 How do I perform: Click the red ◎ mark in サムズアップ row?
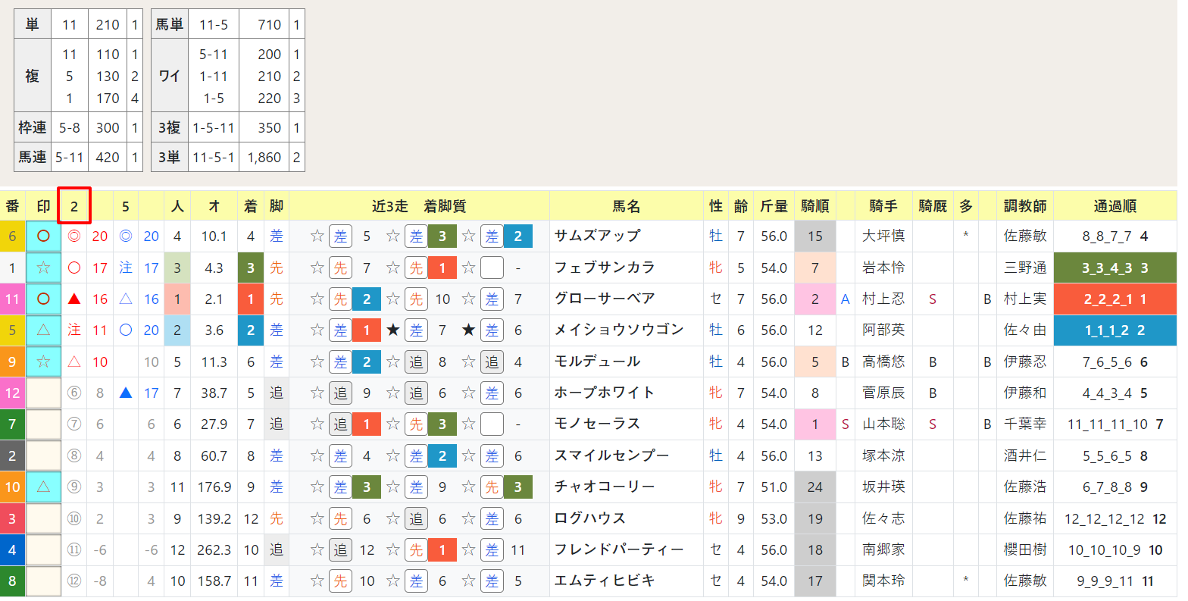click(x=74, y=236)
